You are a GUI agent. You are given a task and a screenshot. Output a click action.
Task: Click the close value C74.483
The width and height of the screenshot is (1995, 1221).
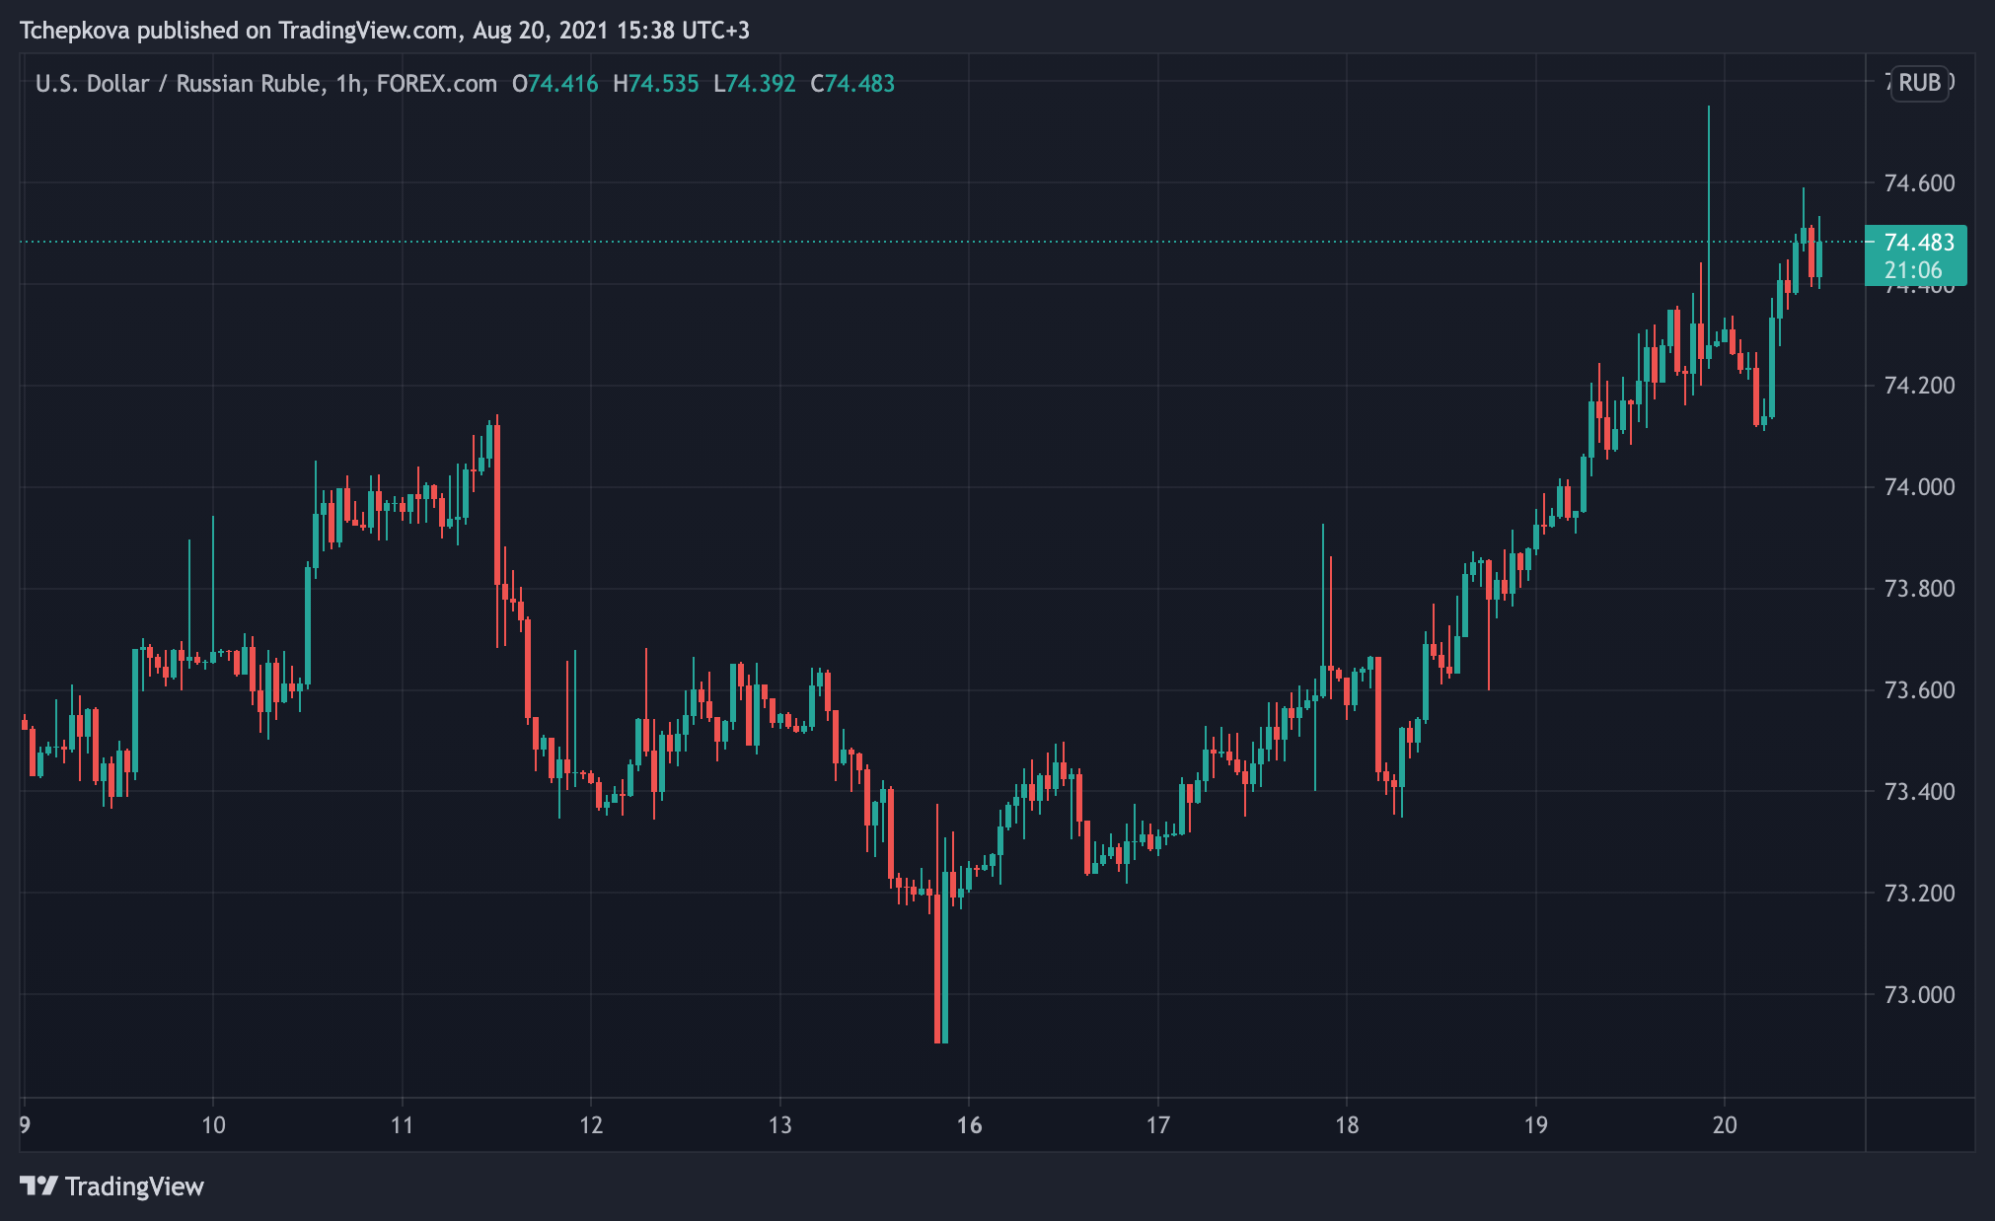(852, 84)
